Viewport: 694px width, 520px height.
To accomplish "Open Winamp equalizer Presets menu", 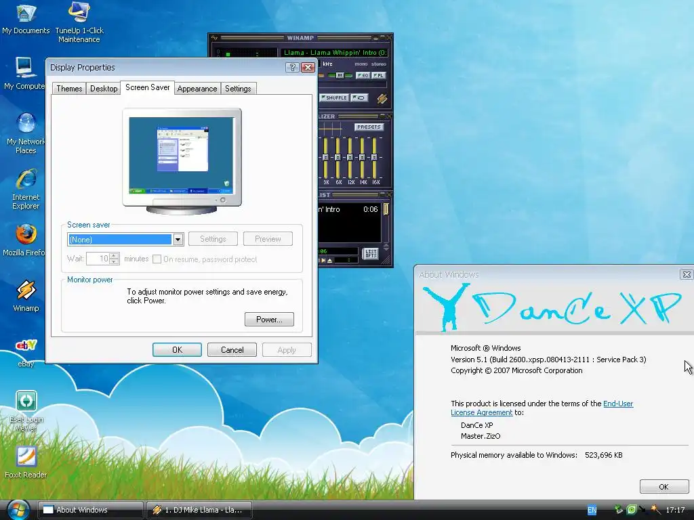I will [369, 127].
